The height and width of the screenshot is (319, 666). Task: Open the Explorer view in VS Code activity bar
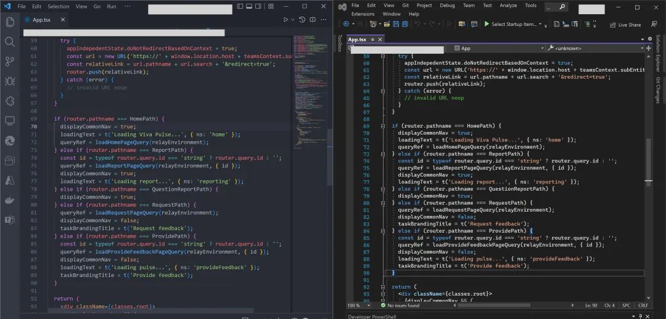10,22
